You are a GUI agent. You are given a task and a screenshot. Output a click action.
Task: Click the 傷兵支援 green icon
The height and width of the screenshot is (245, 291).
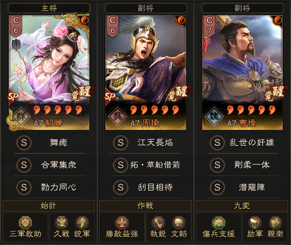pyautogui.click(x=219, y=222)
